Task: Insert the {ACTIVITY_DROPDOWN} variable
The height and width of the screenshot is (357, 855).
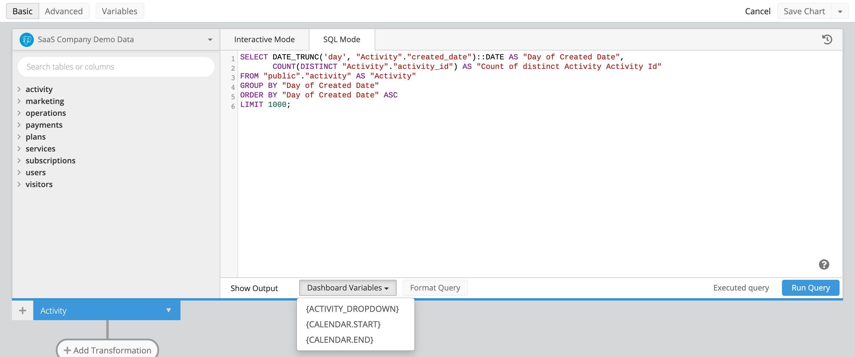Action: coord(352,309)
